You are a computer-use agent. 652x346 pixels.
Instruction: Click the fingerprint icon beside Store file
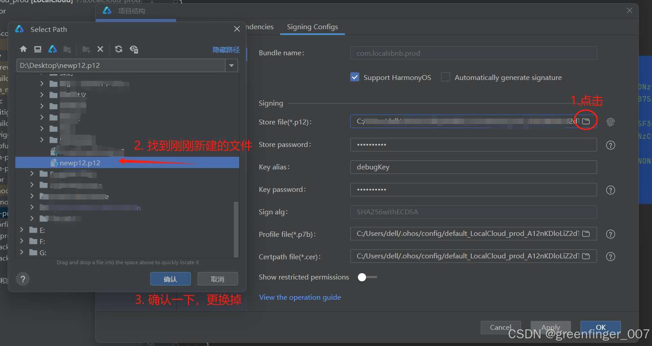click(610, 122)
